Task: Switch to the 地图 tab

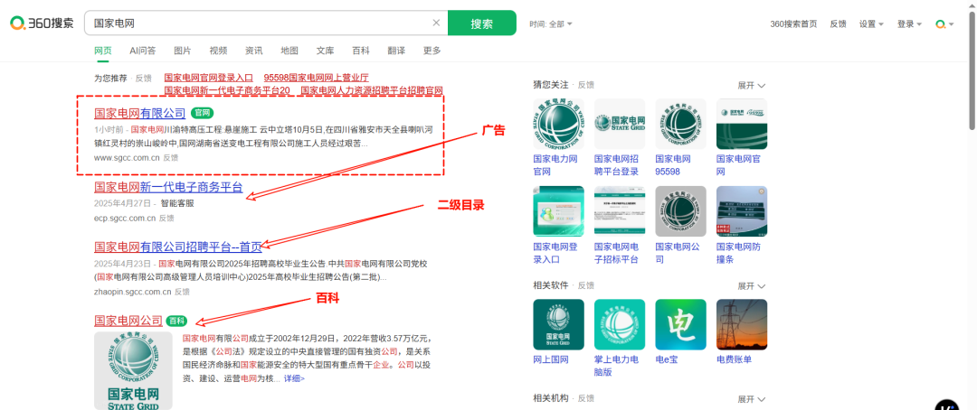Action: pyautogui.click(x=289, y=51)
